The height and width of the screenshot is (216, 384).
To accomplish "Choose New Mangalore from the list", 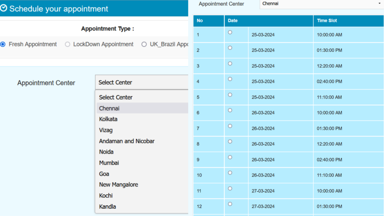I will (x=118, y=184).
